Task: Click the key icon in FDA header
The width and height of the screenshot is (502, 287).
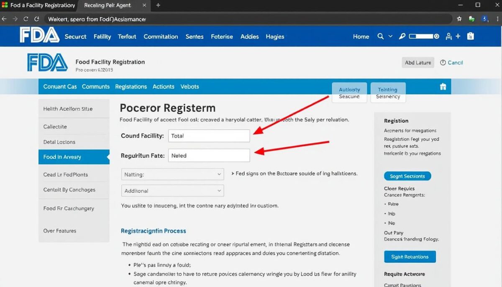Action: pos(402,36)
